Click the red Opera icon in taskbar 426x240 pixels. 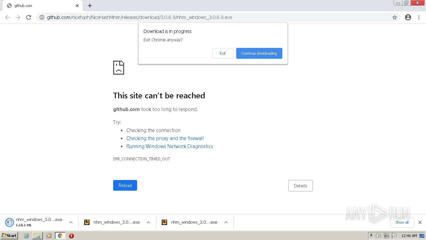(x=71, y=236)
